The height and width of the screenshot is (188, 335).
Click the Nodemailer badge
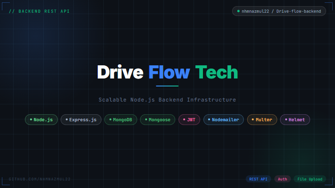224,120
